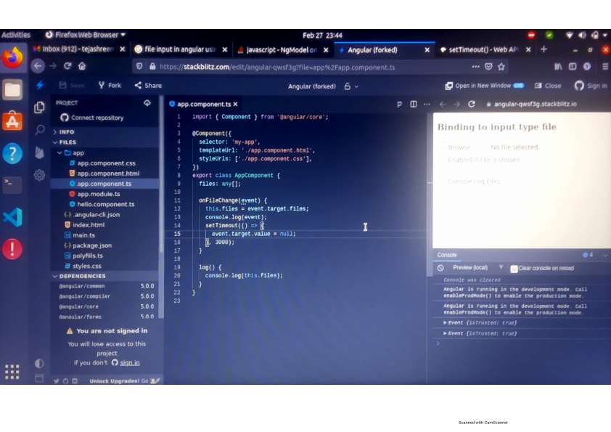Click the sign in link in the warning

130,362
